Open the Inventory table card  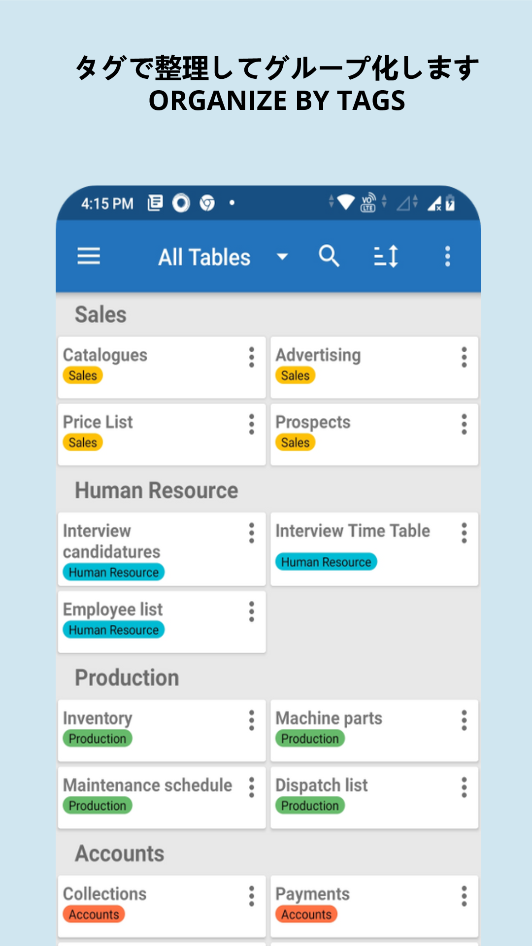click(x=162, y=731)
